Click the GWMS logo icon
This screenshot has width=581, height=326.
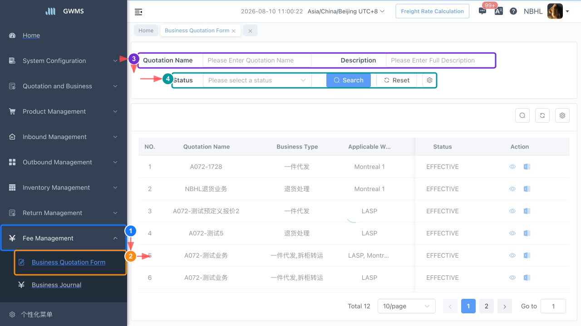tap(50, 11)
